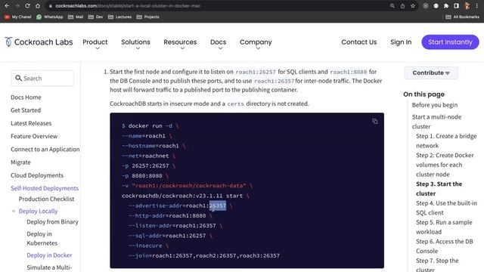Click the --join=roach1:26357 line in code

(x=203, y=255)
